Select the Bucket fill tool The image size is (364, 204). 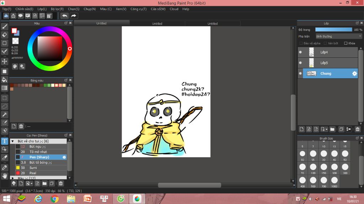tap(4, 80)
